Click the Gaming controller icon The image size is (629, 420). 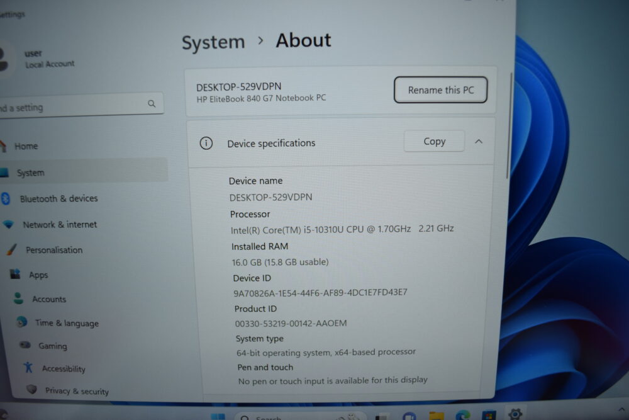click(25, 345)
